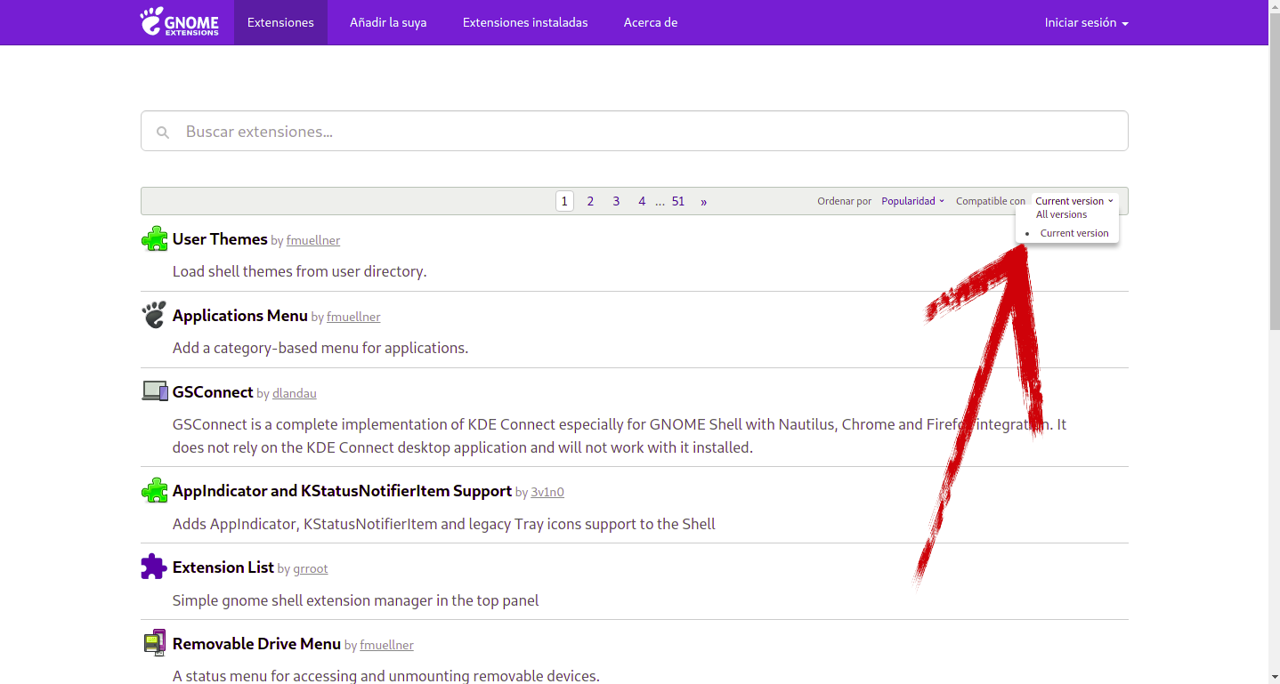Viewport: 1280px width, 684px height.
Task: Click the next page » arrow
Action: (703, 201)
